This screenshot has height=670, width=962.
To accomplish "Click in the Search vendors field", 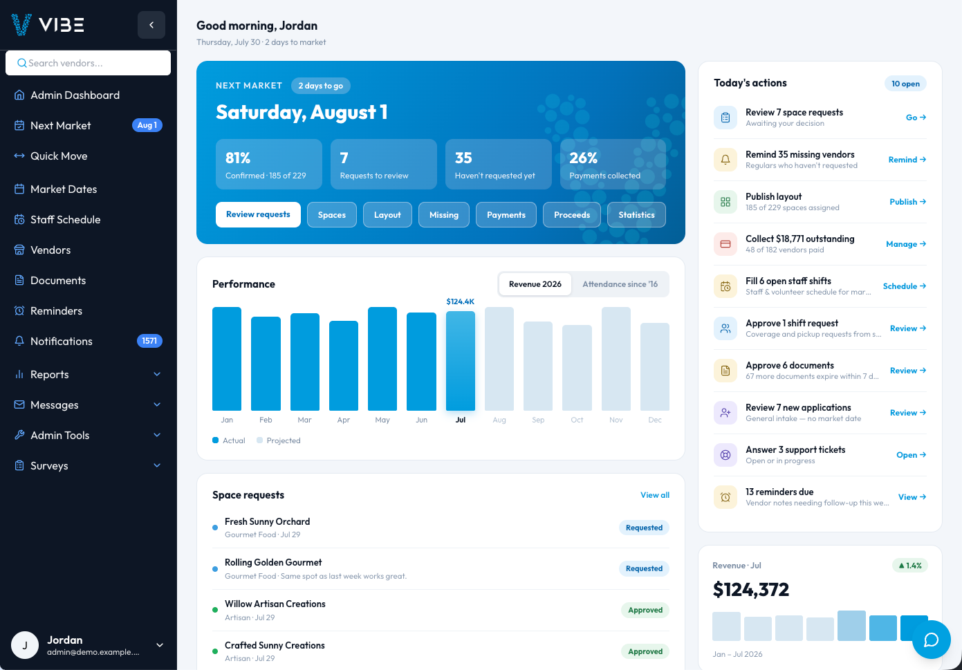I will point(89,63).
